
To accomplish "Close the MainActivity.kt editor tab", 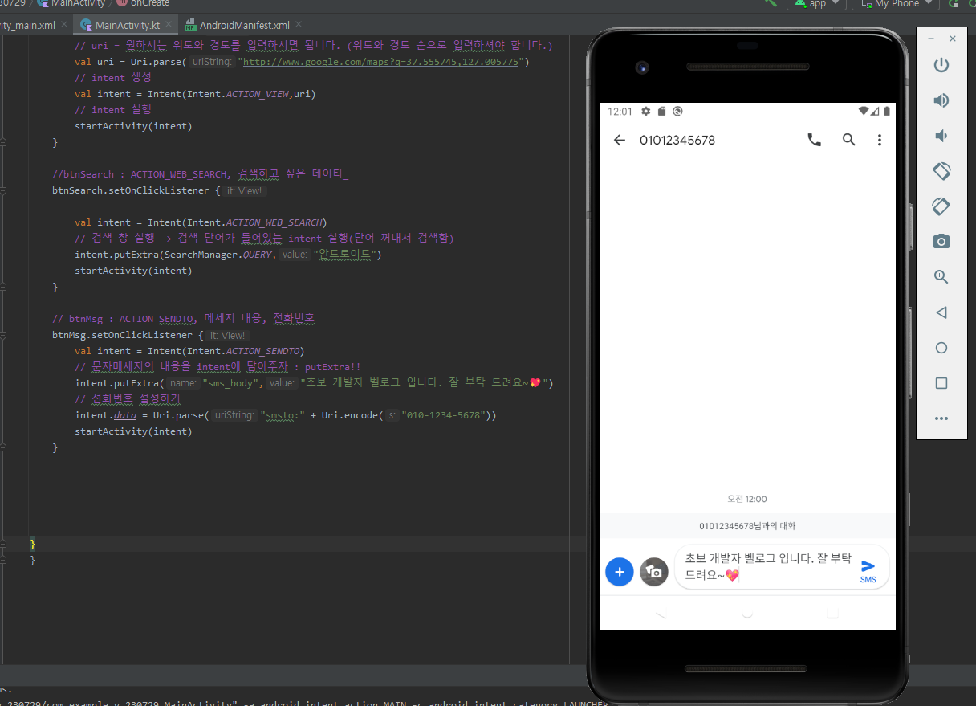I will tap(170, 25).
